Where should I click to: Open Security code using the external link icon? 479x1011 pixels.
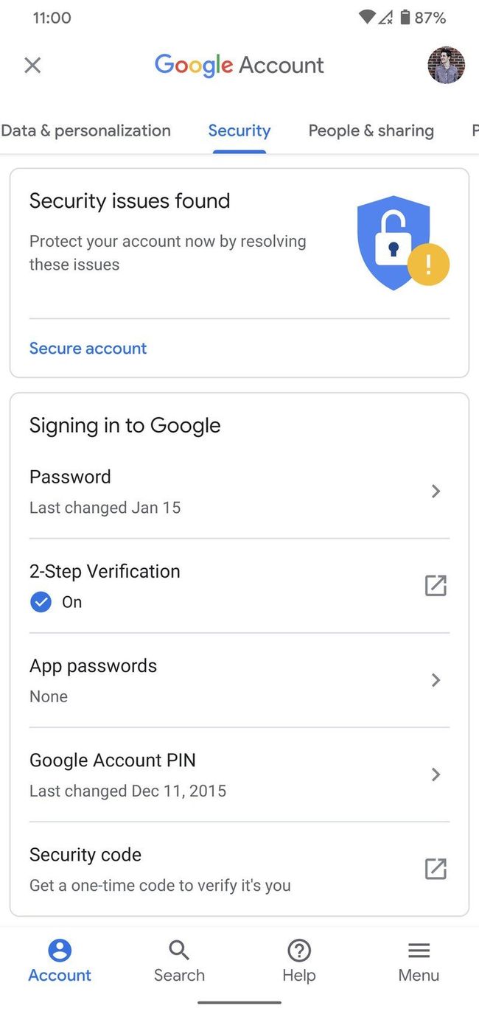click(436, 869)
